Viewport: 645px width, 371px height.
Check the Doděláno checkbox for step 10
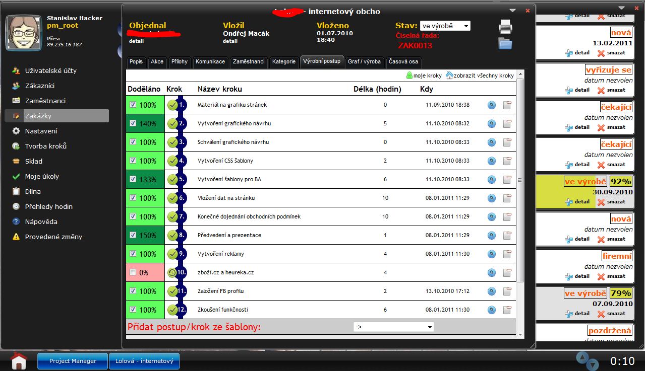tap(133, 272)
